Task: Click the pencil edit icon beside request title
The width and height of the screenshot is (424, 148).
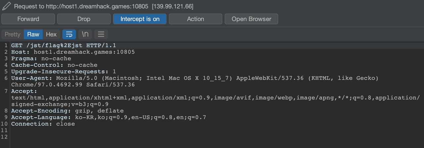Action: click(x=7, y=6)
